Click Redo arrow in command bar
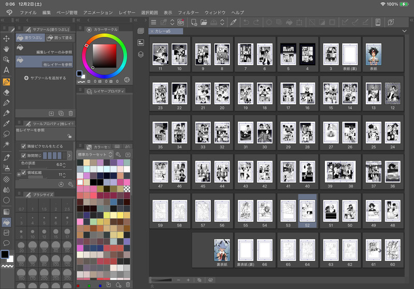The width and height of the screenshot is (414, 289). tap(256, 22)
